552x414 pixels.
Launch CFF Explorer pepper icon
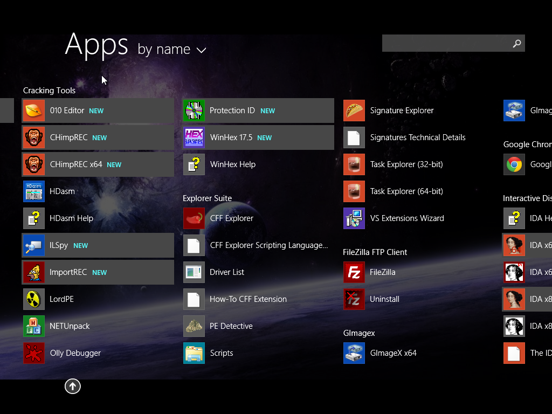(x=194, y=218)
